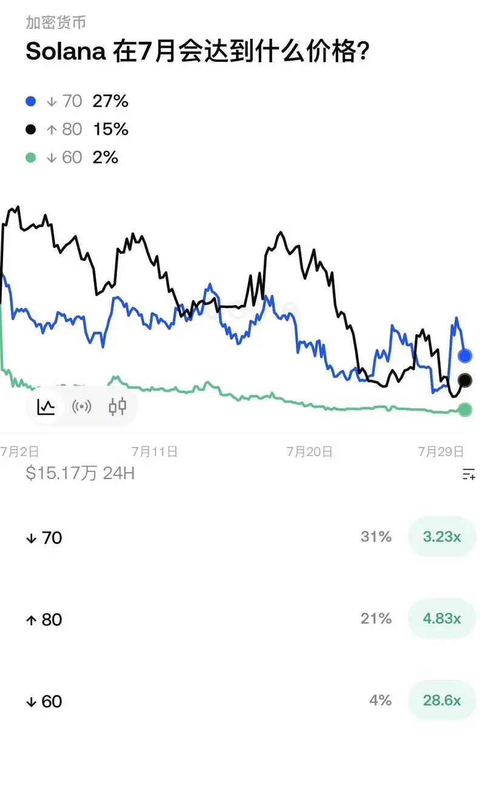
Task: Select the 7月20日 date marker on axis
Action: (309, 452)
